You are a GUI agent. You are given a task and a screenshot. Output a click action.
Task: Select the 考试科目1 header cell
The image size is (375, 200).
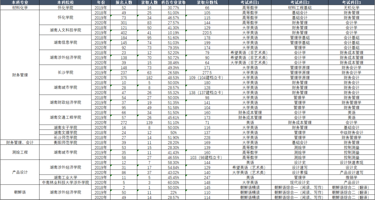click(250, 2)
